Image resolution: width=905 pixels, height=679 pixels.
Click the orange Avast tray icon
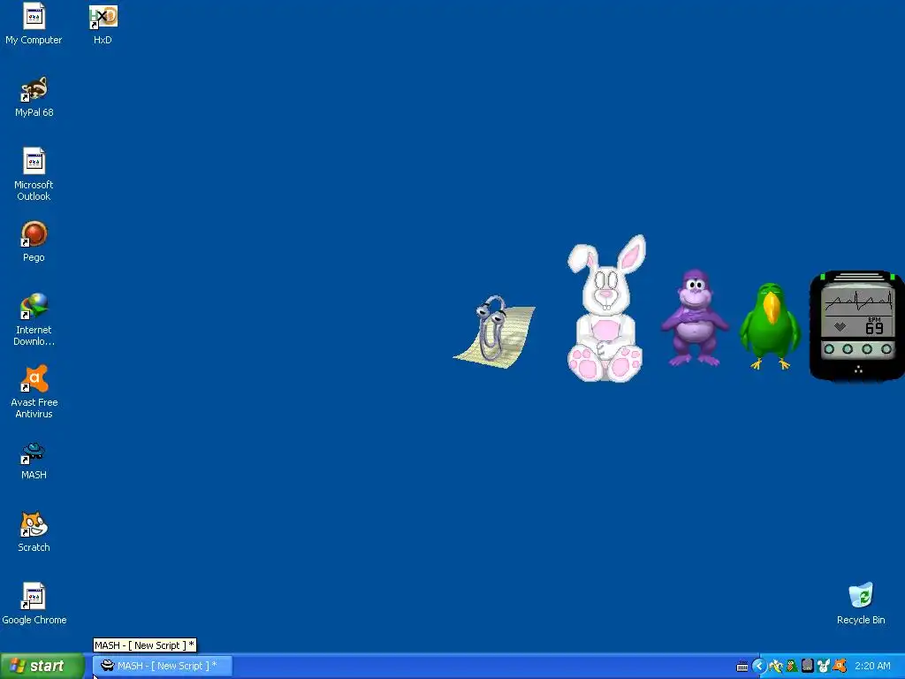840,666
